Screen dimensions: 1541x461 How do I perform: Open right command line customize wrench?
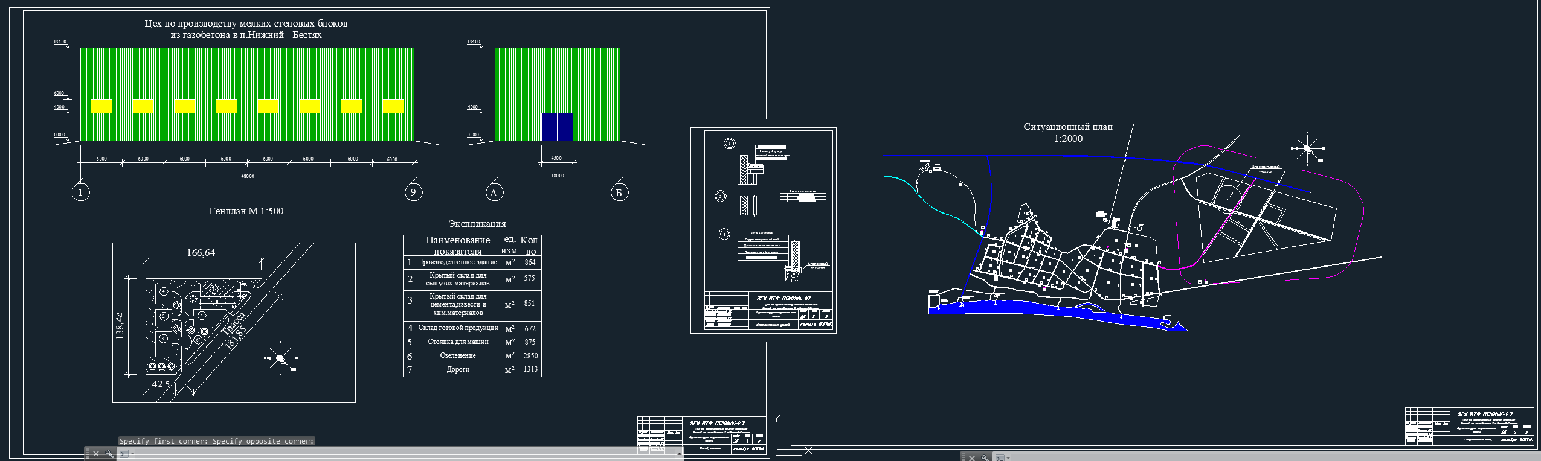click(x=985, y=458)
